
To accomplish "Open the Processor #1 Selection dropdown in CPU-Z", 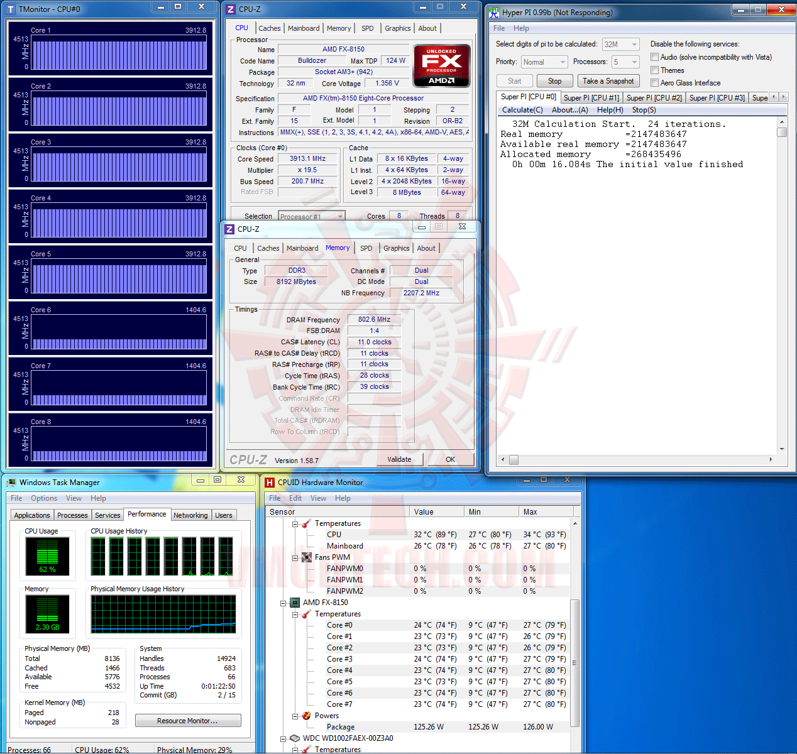I will 312,216.
